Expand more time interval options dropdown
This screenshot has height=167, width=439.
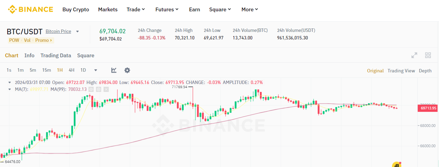pos(96,70)
